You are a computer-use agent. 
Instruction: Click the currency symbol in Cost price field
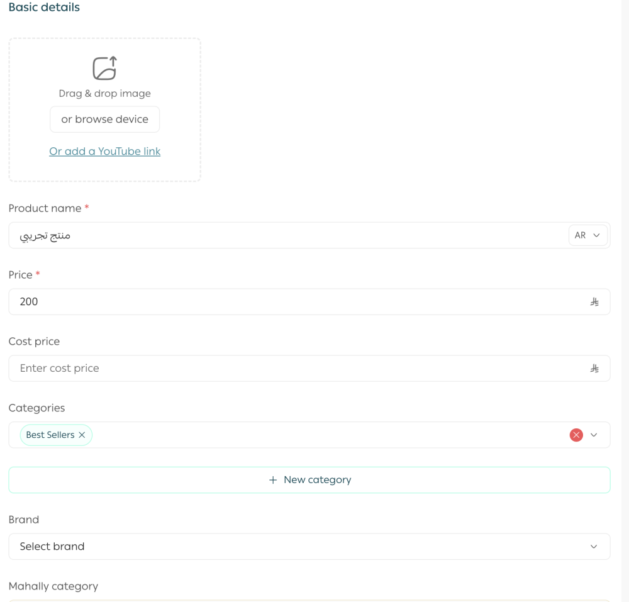click(594, 369)
